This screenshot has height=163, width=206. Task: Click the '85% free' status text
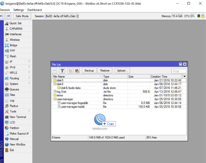151,138
